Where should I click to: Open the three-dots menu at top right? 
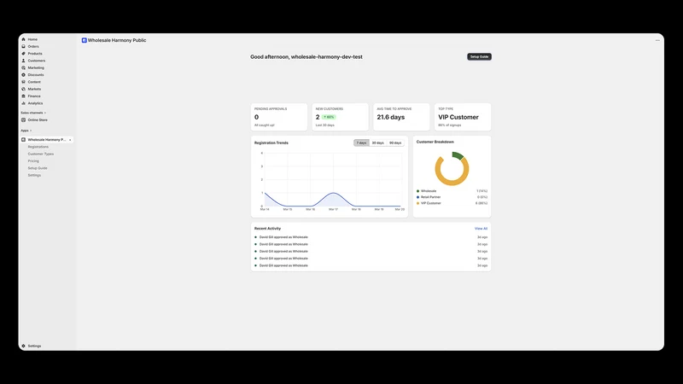[657, 40]
